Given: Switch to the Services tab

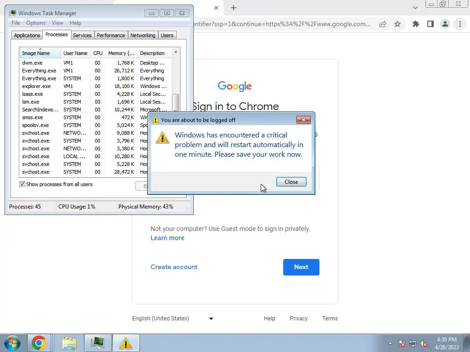Looking at the screenshot, I should coord(83,35).
